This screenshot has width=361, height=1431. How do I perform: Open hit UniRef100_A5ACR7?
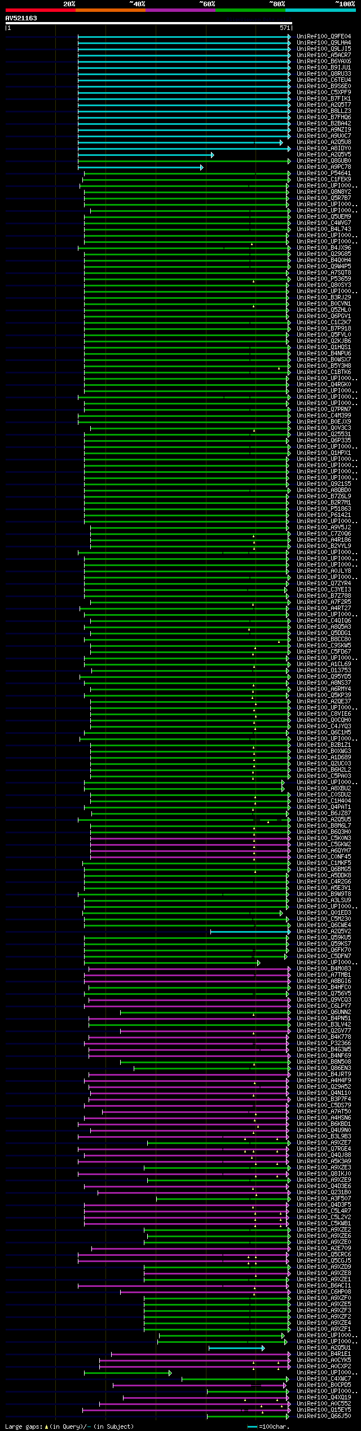(324, 55)
